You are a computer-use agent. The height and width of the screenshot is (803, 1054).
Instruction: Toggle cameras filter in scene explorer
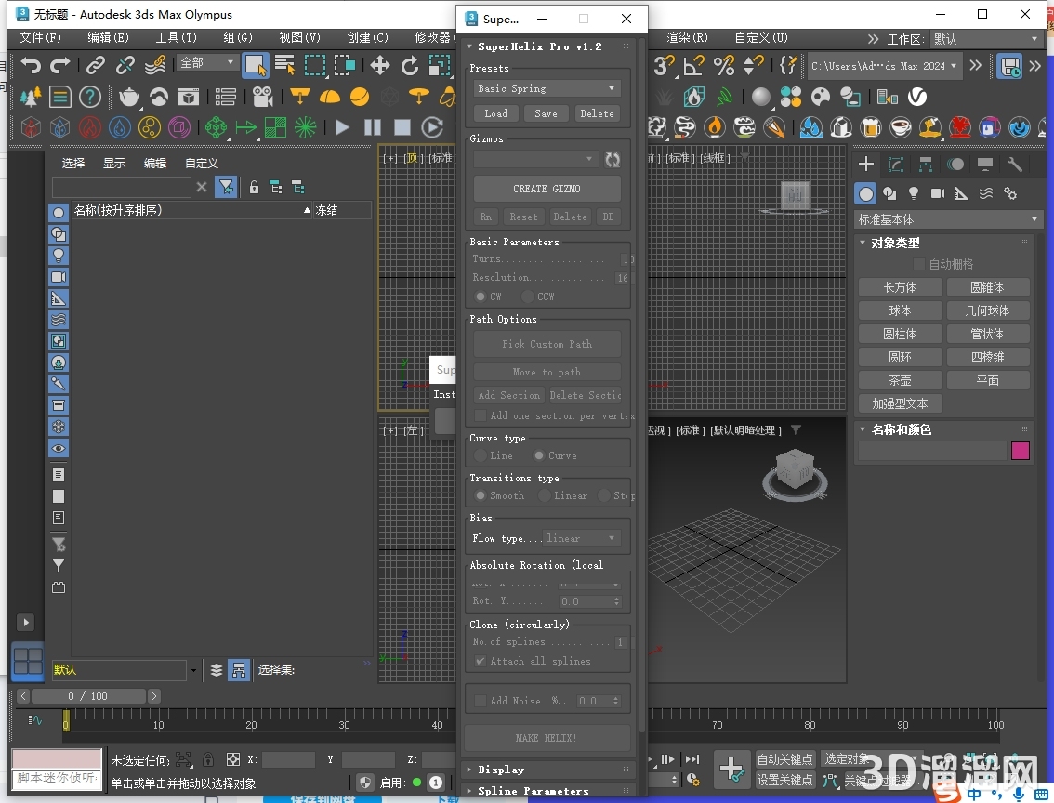coord(59,277)
